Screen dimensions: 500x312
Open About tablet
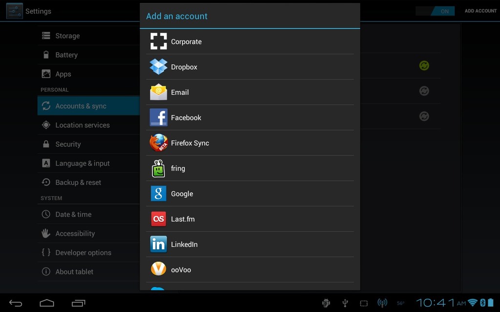coord(89,271)
